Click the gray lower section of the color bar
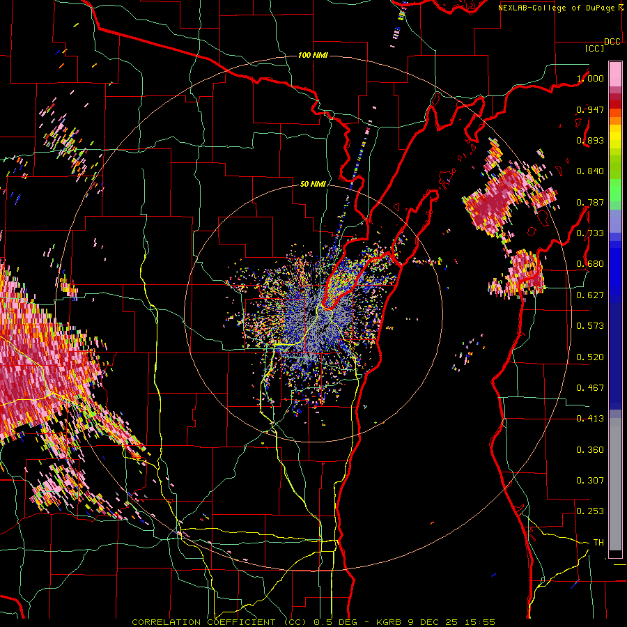 (615, 484)
